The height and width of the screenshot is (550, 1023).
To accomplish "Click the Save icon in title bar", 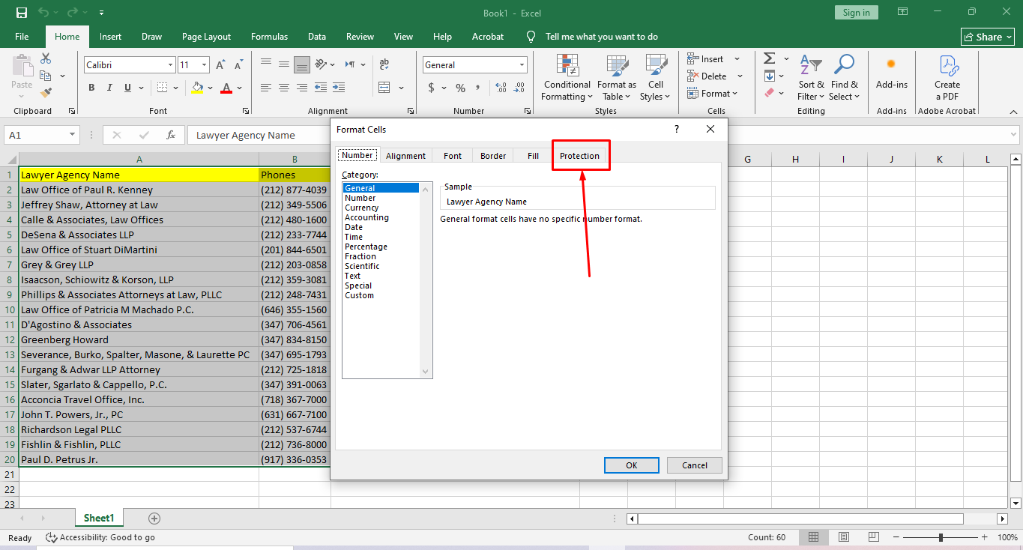I will point(21,13).
